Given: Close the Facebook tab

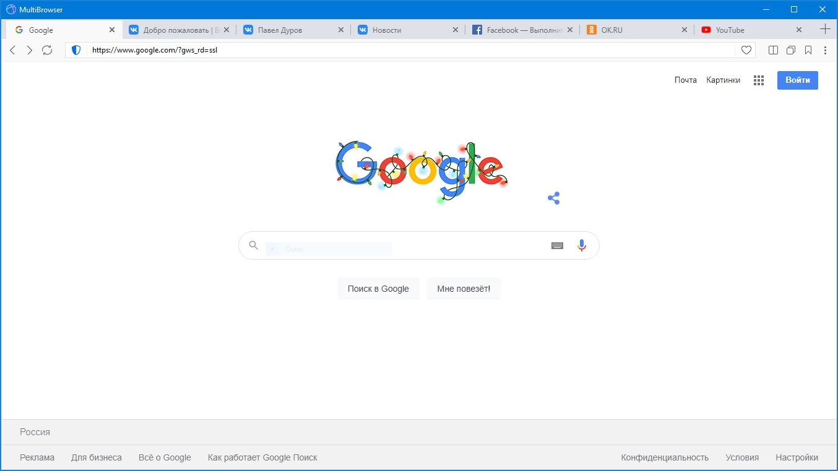Looking at the screenshot, I should point(570,30).
